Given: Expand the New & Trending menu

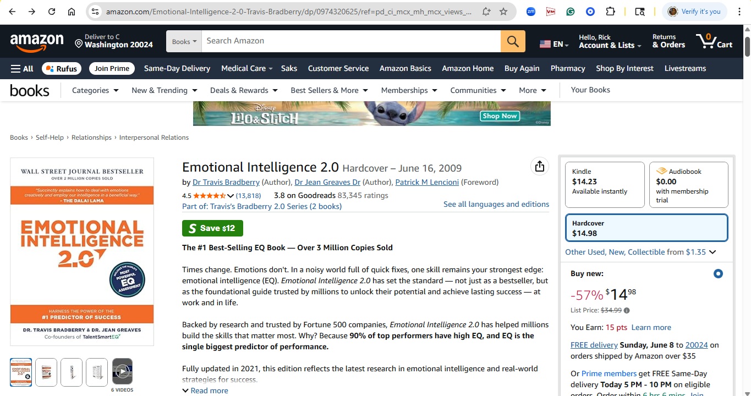Looking at the screenshot, I should 165,90.
